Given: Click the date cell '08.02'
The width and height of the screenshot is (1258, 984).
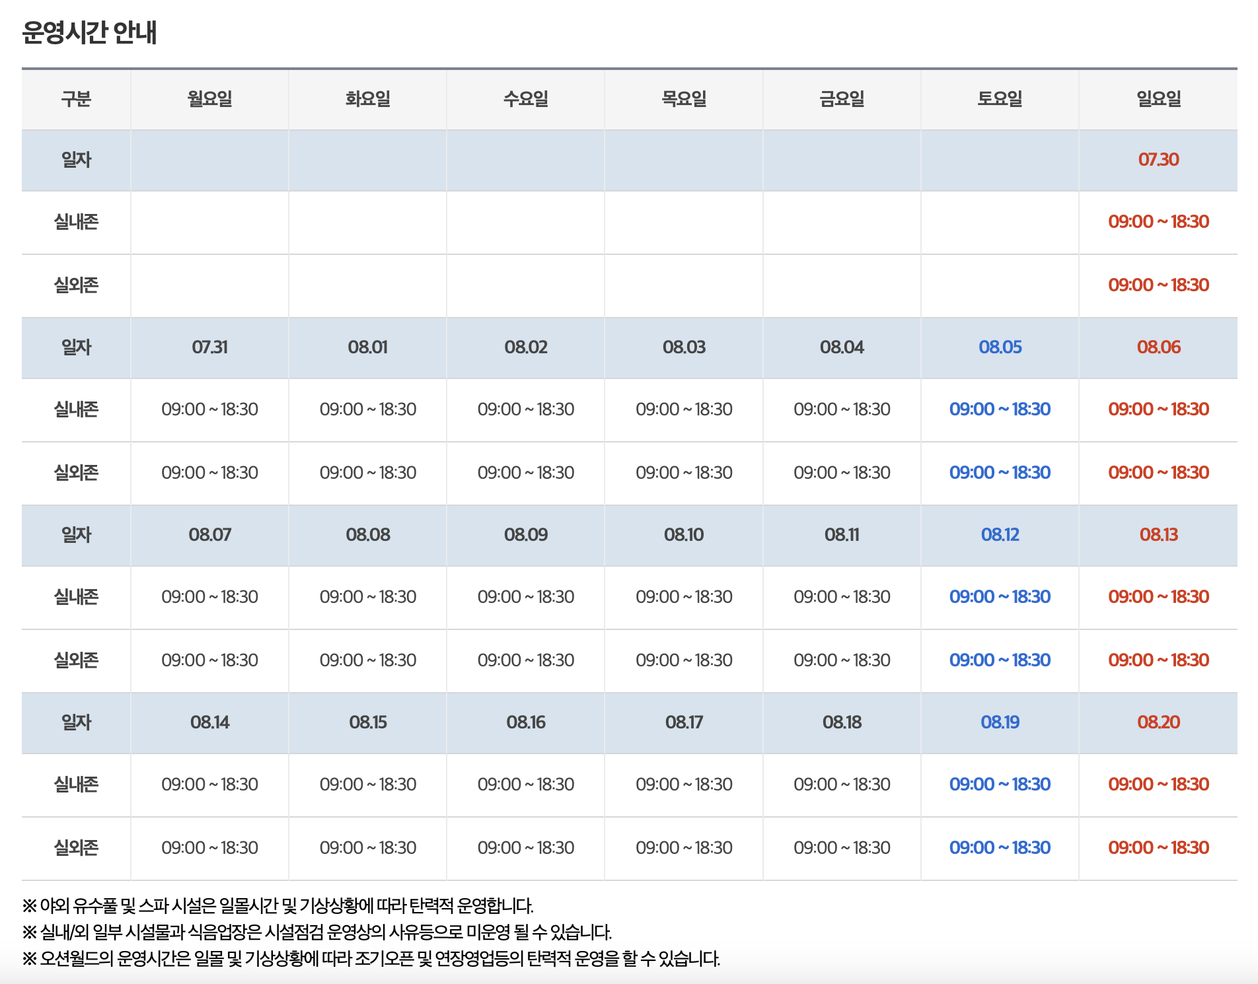Looking at the screenshot, I should [526, 347].
